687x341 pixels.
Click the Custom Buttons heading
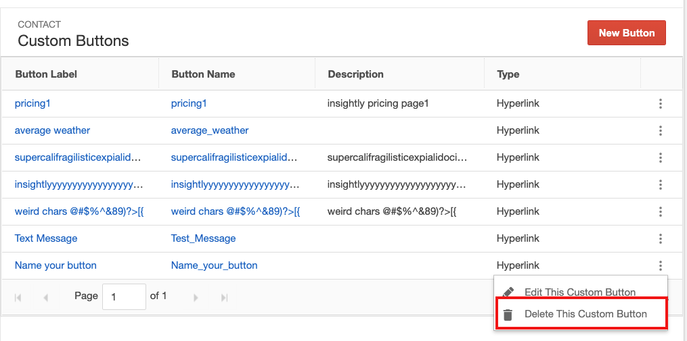(73, 41)
